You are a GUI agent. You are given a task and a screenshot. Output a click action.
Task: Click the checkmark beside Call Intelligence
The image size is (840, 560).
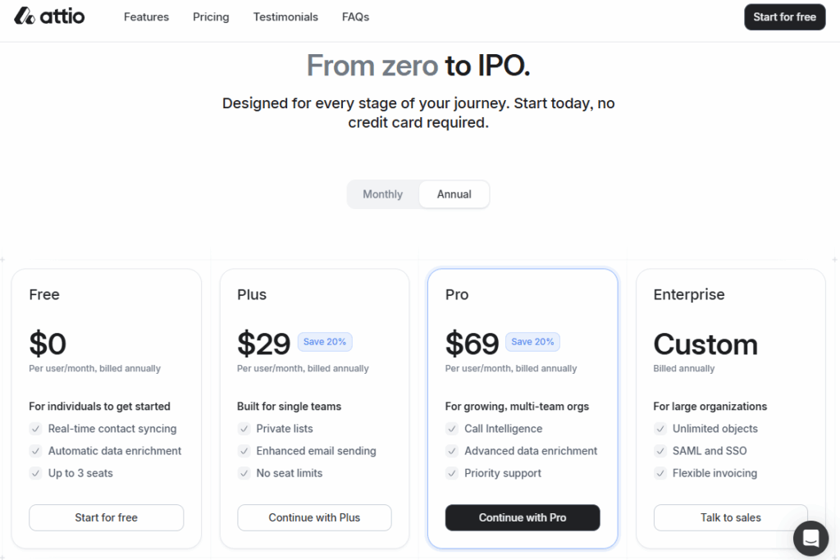pos(452,428)
